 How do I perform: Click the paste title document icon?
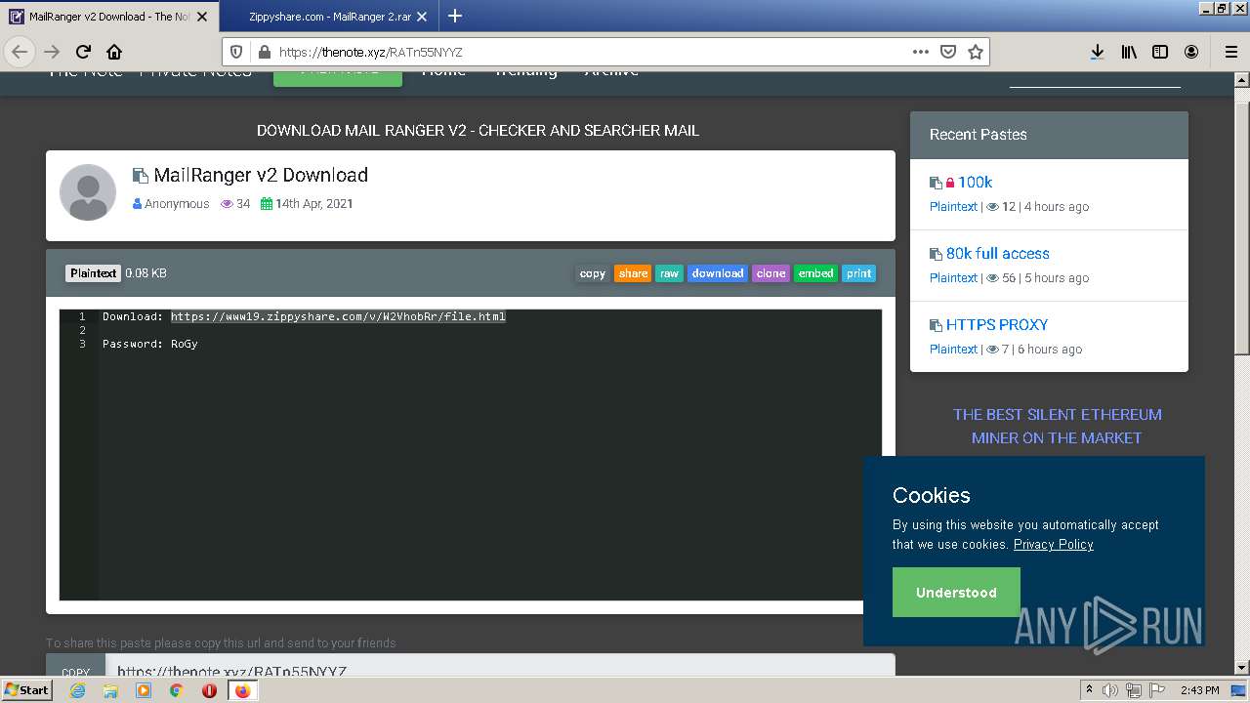pos(141,176)
